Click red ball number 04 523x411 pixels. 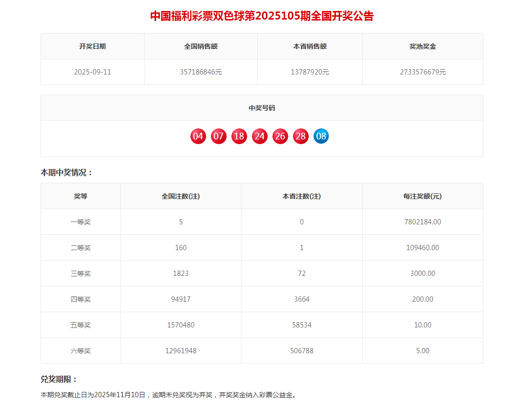[x=198, y=136]
